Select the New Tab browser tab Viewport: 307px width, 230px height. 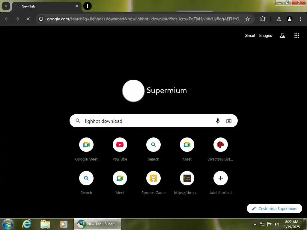(46, 6)
